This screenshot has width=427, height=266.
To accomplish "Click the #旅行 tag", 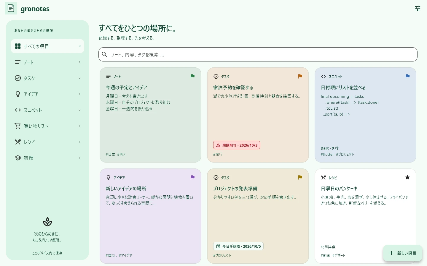I will coord(218,154).
